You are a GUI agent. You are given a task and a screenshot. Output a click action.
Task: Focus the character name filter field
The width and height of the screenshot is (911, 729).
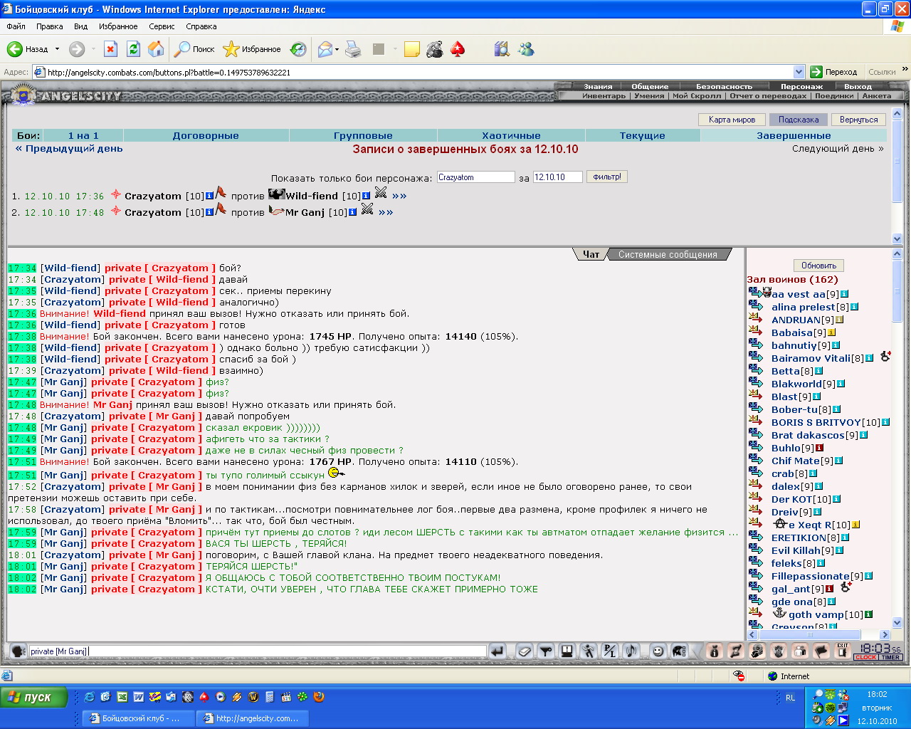(x=475, y=177)
